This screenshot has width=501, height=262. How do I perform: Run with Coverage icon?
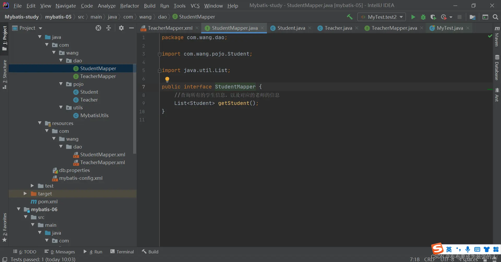433,17
